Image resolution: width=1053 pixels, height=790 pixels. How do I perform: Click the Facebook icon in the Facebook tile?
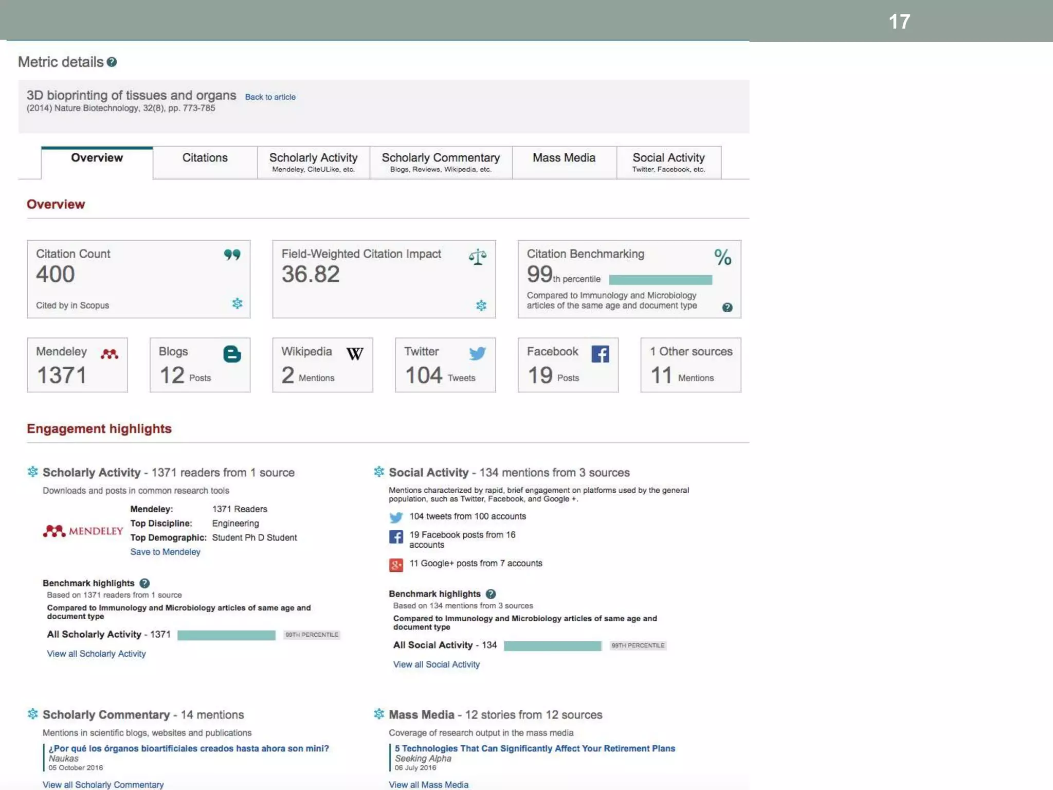600,354
